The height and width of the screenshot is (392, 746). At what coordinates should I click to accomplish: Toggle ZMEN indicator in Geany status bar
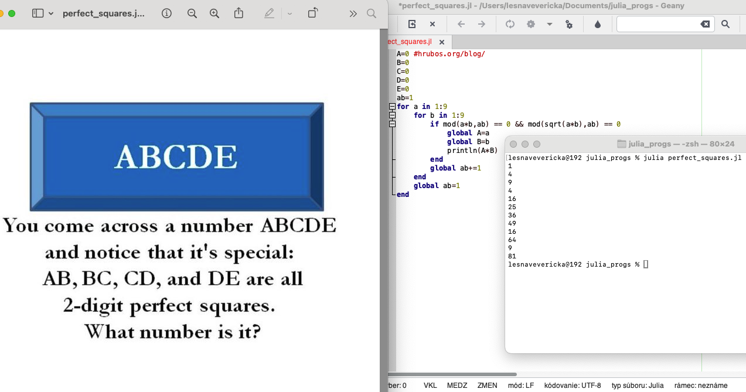(x=487, y=386)
